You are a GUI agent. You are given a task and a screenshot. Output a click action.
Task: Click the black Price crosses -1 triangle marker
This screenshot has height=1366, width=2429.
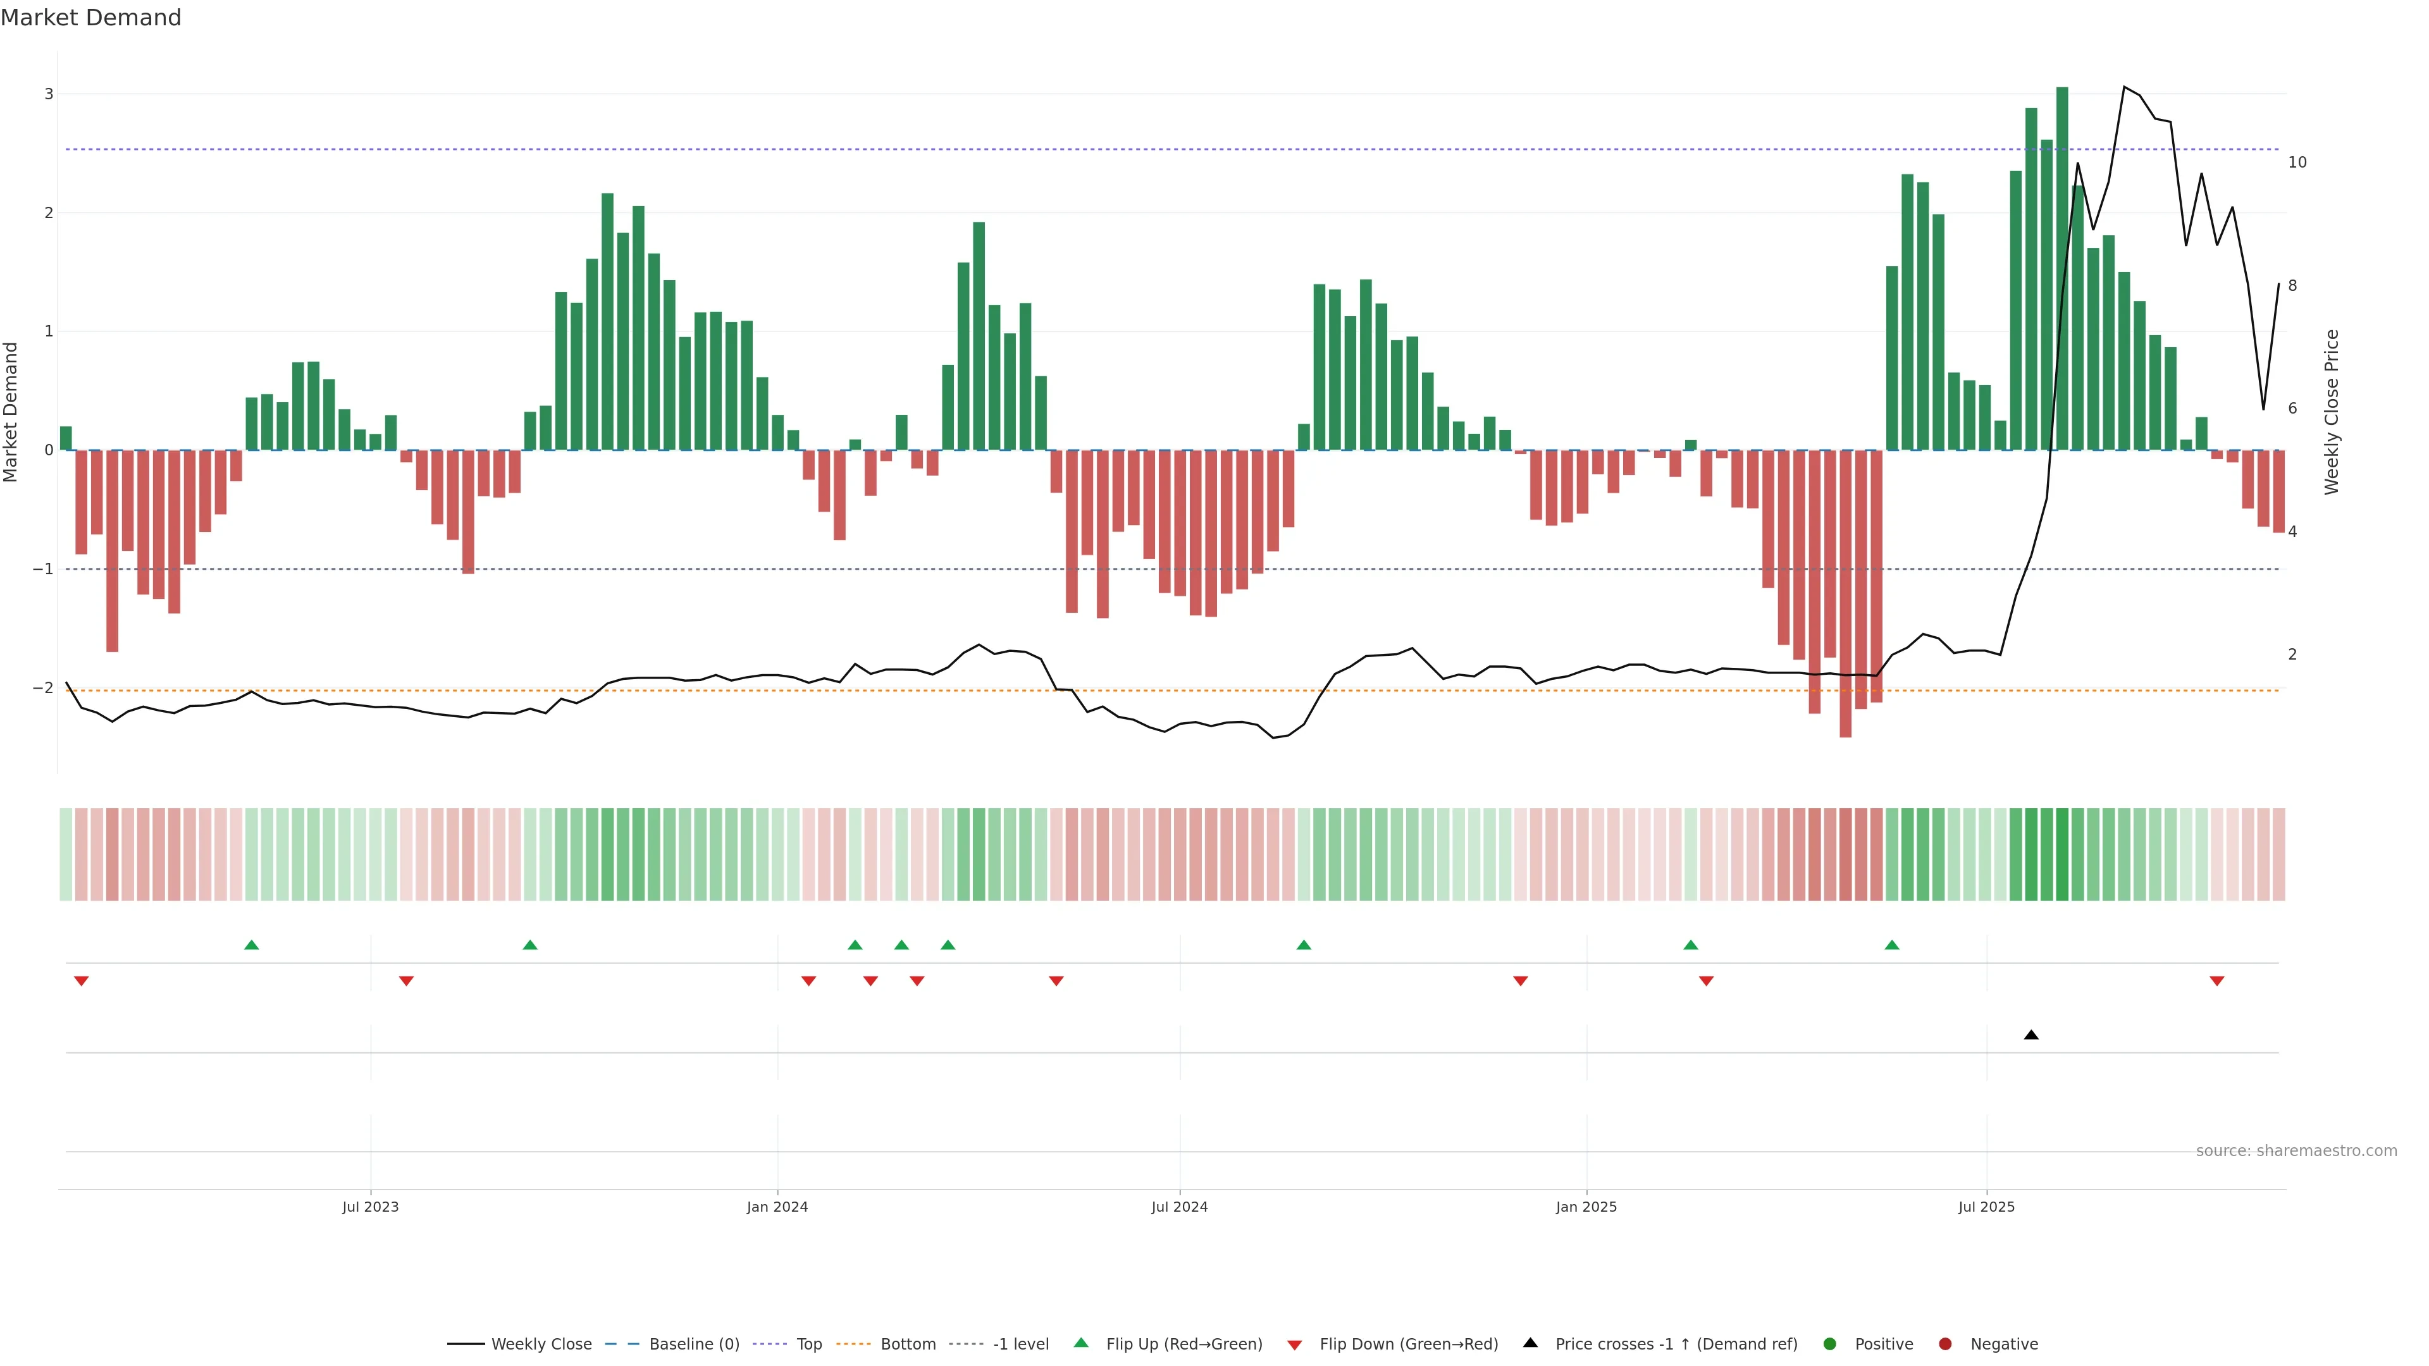pos(2031,1035)
